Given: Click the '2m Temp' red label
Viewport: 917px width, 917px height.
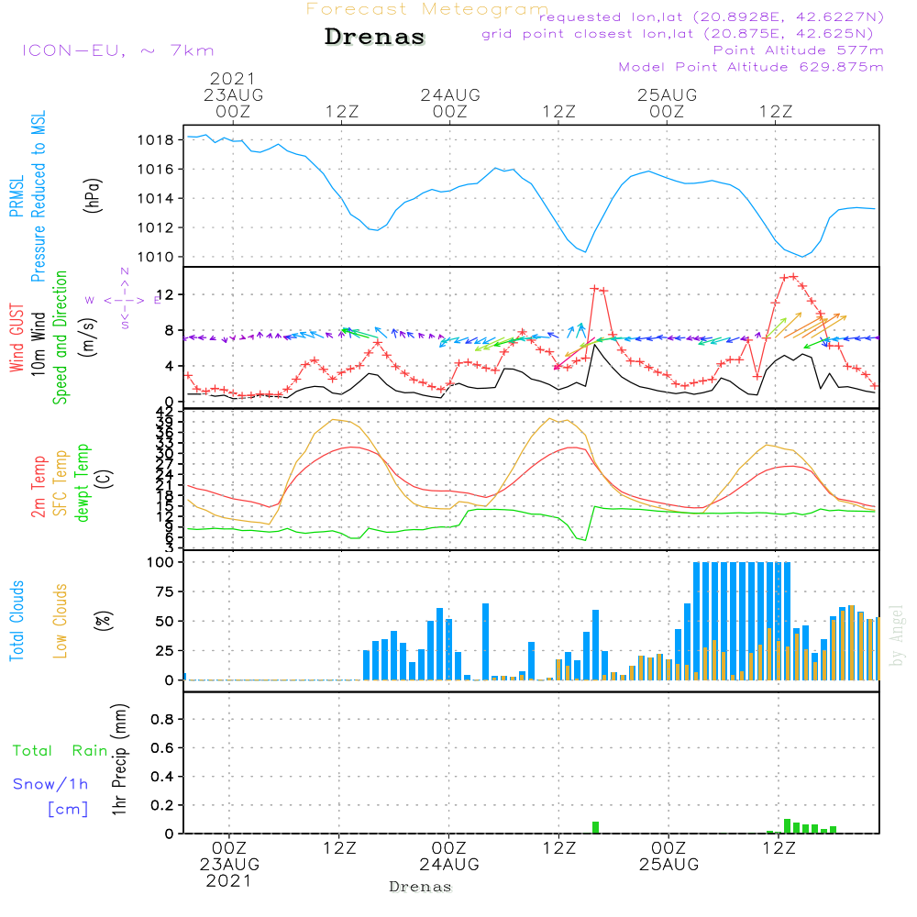Looking at the screenshot, I should (38, 487).
